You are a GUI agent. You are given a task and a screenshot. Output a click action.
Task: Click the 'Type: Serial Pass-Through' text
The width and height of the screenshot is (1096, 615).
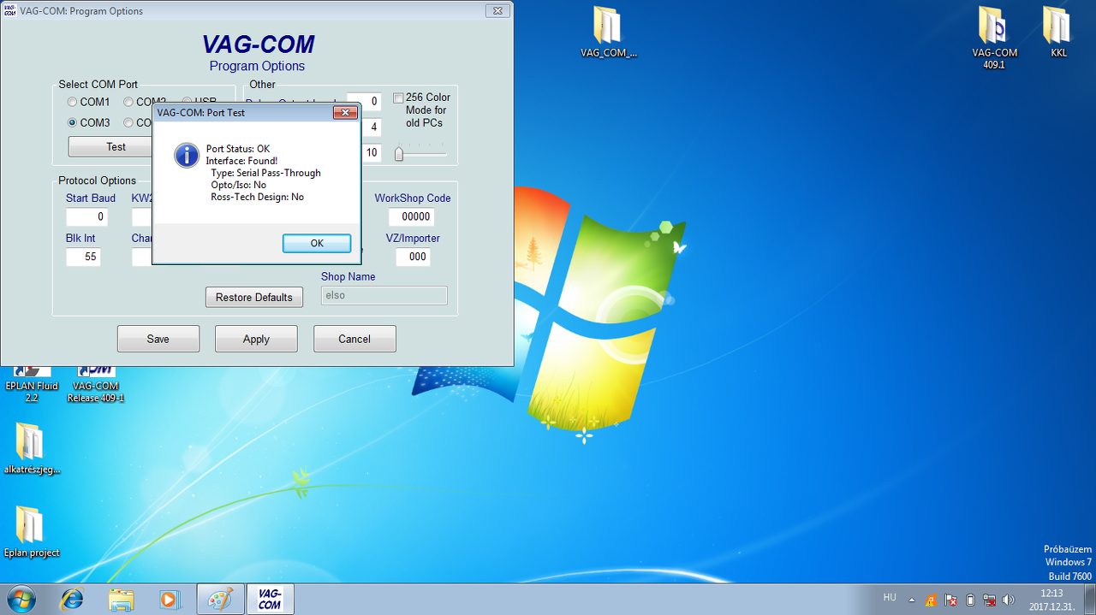(265, 173)
